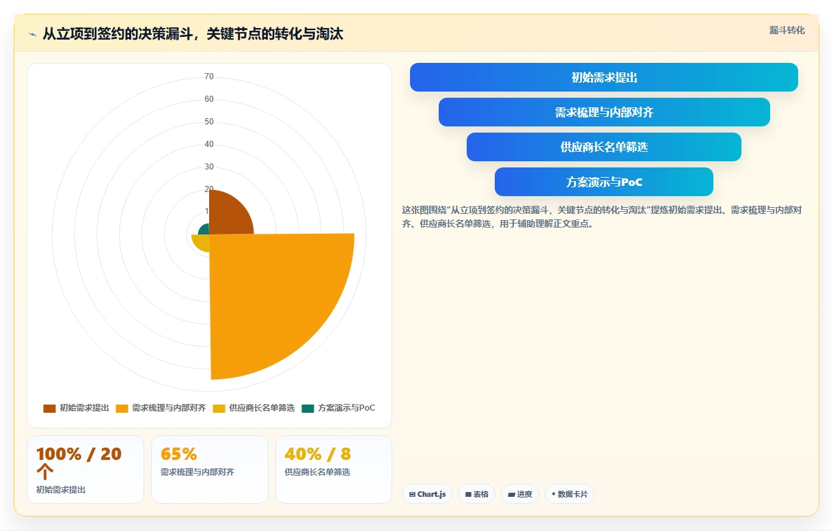Select the 初始需求提出 funnel bar

click(603, 77)
